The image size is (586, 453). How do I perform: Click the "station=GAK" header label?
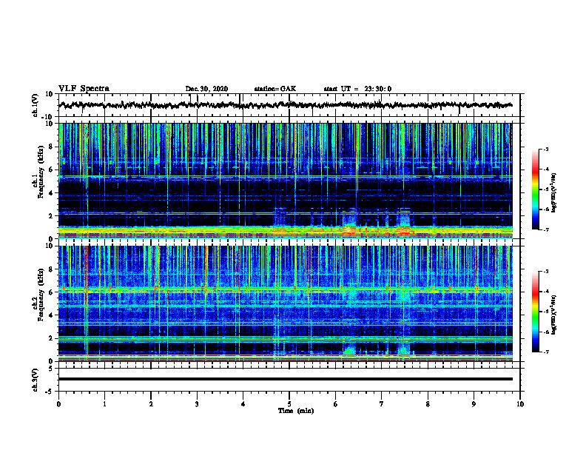pos(275,89)
